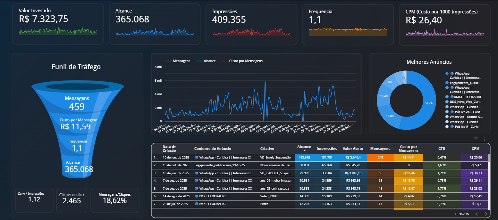Open the three-dot chart options menu

[x=484, y=139]
